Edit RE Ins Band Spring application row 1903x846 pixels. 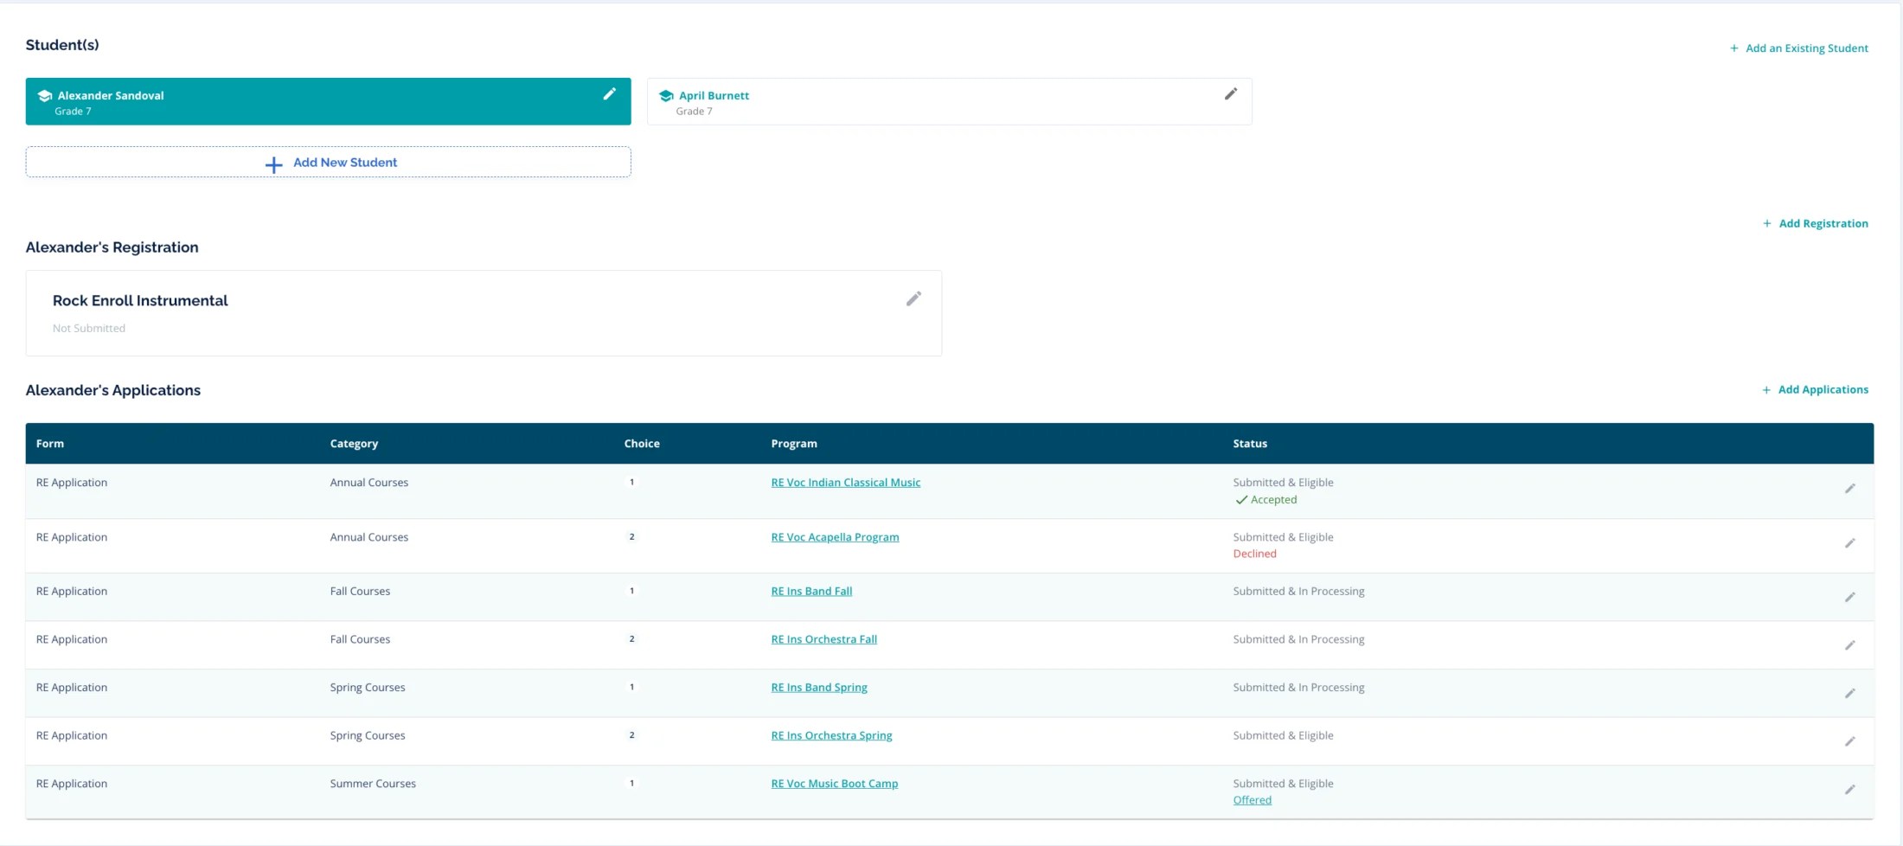point(1849,694)
